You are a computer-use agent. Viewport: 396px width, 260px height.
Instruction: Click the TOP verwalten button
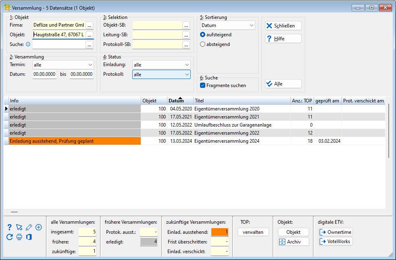coord(253,232)
